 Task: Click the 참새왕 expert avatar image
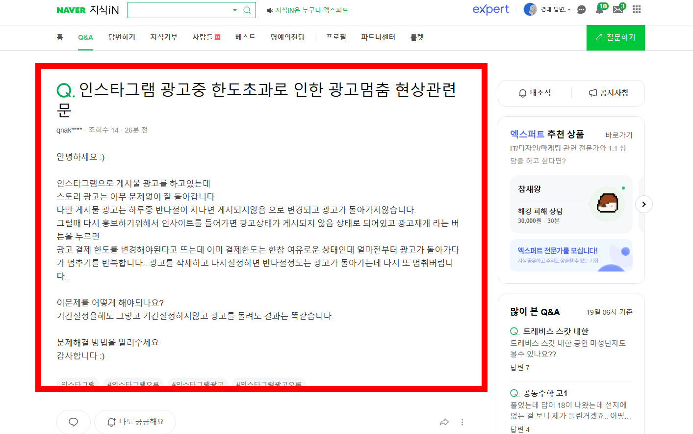607,203
